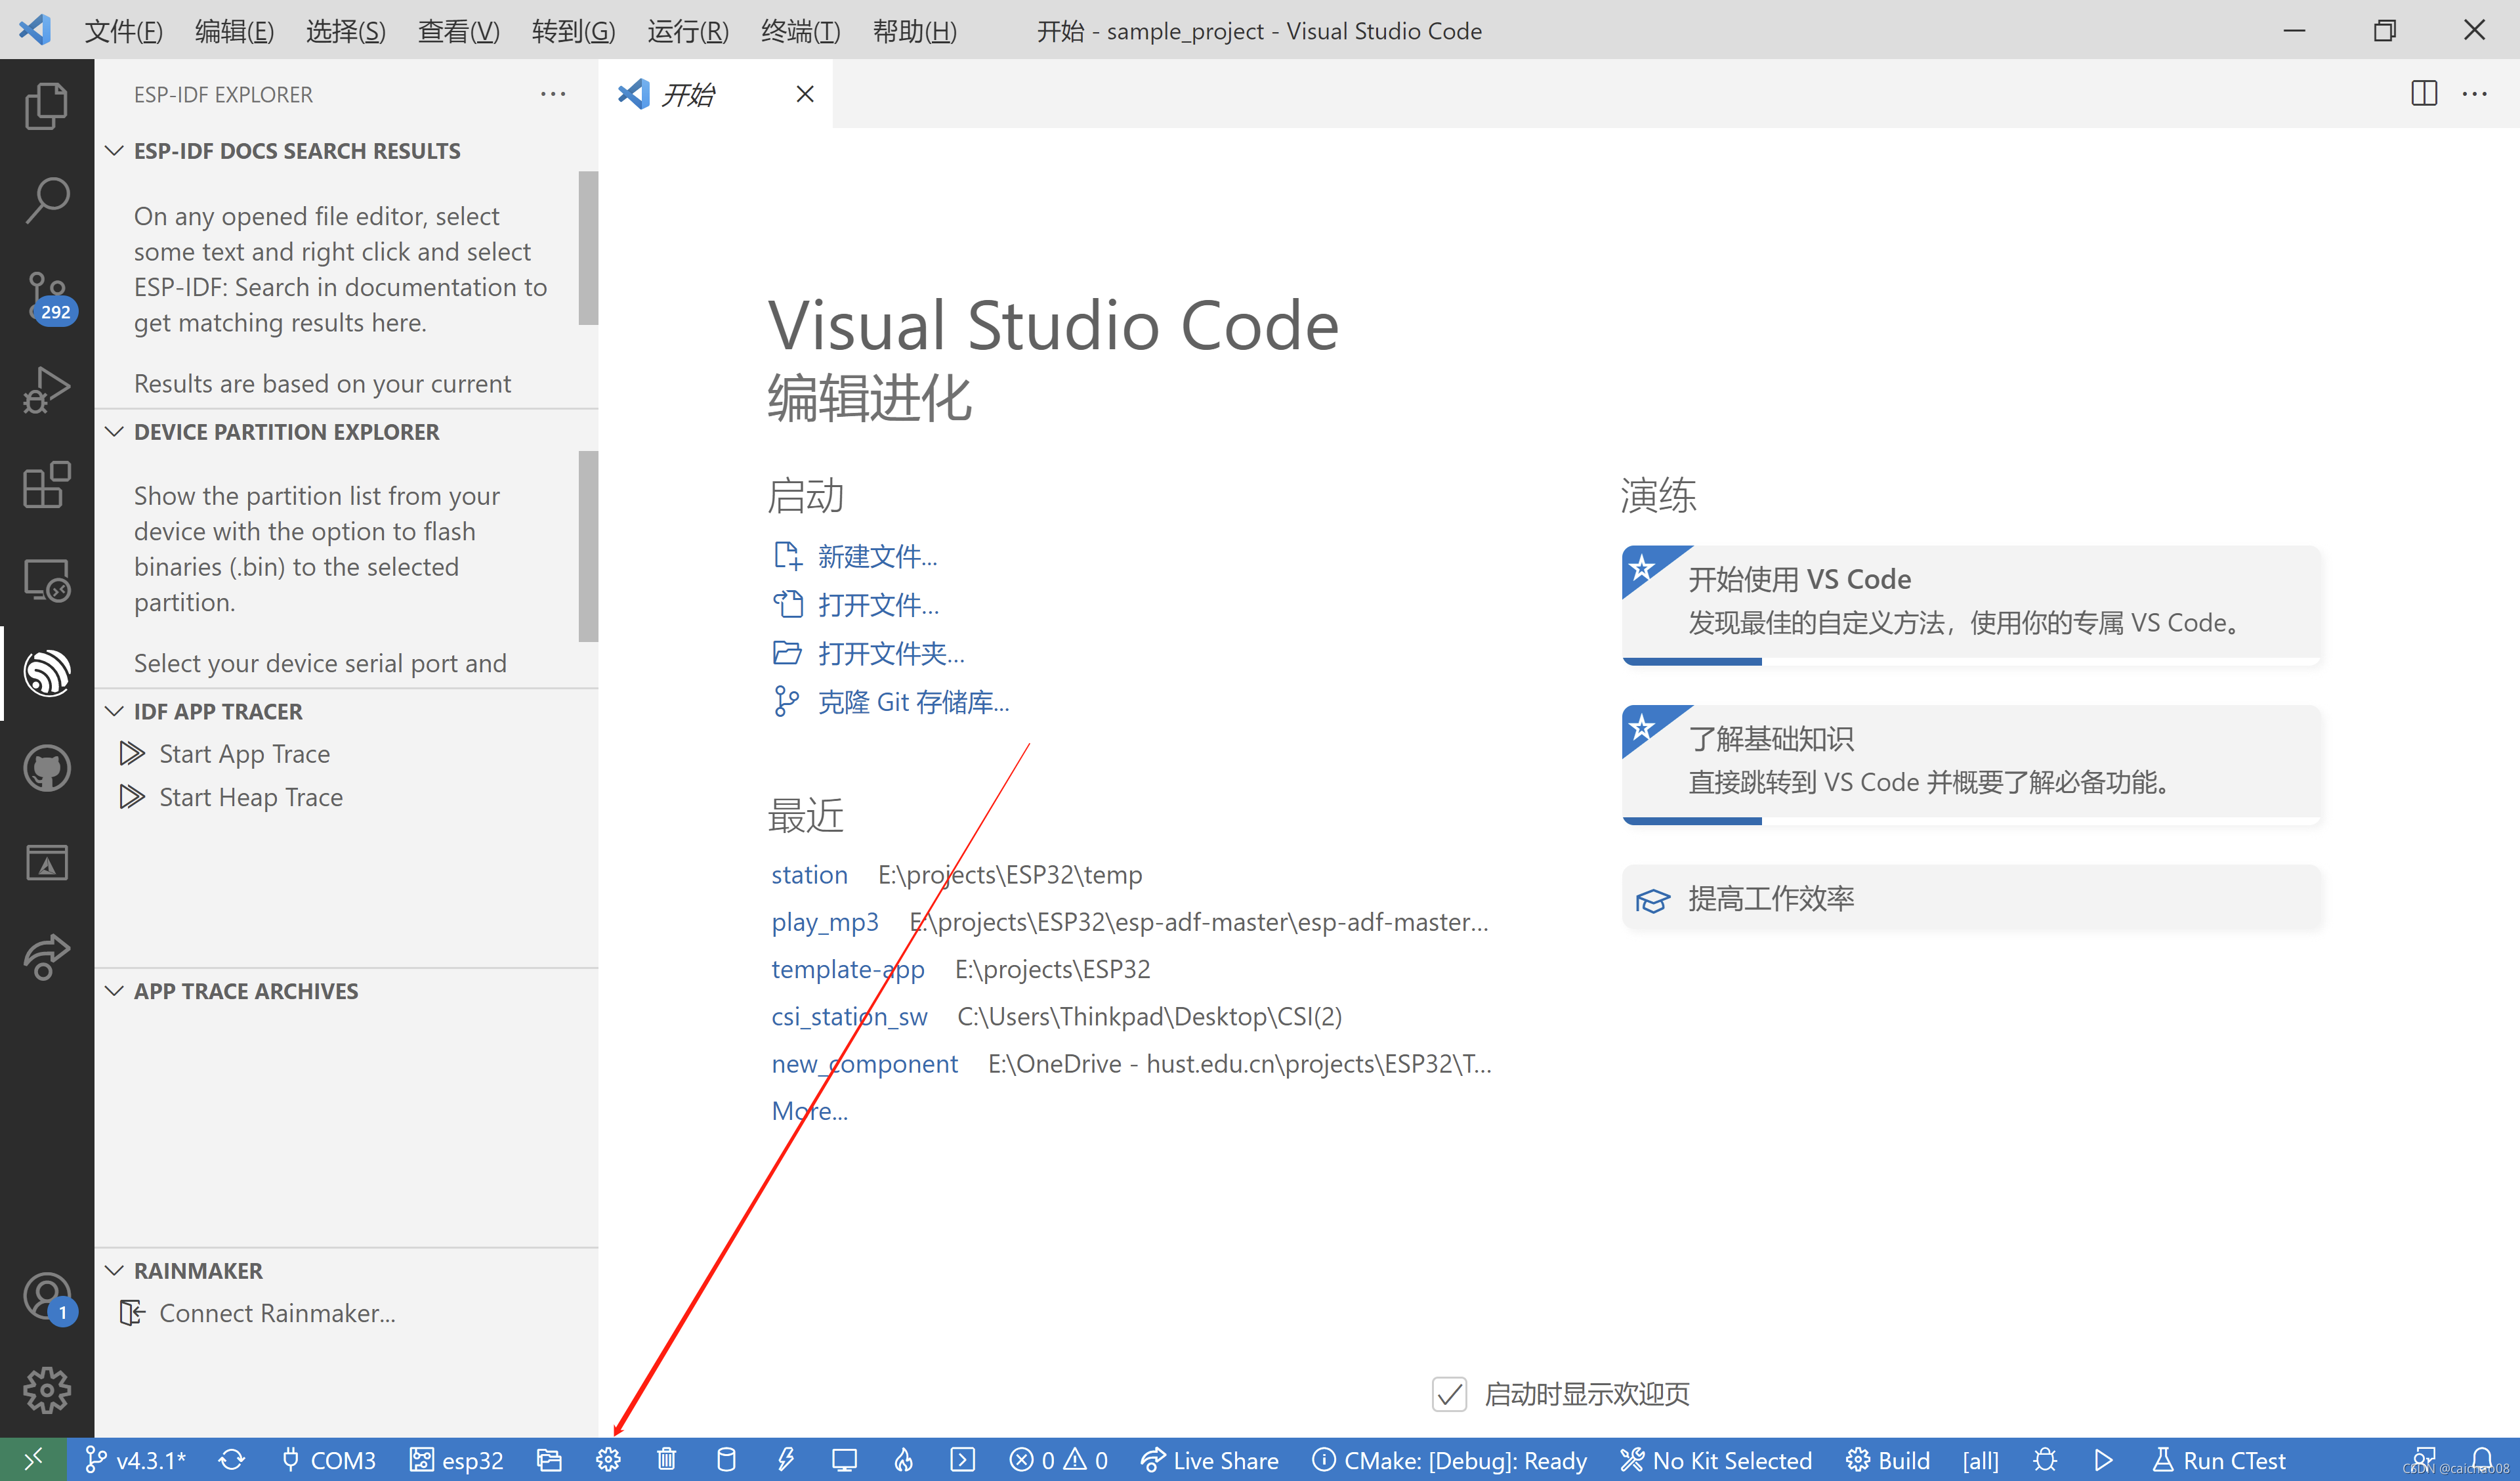Select the COM3 serial port in status bar
2520x1481 pixels.
pos(330,1460)
